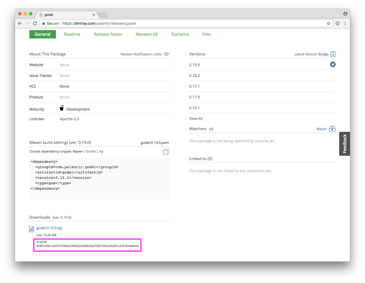Open the Chrome three-dot menu
Screen dimensions: 365x283
coord(345,23)
